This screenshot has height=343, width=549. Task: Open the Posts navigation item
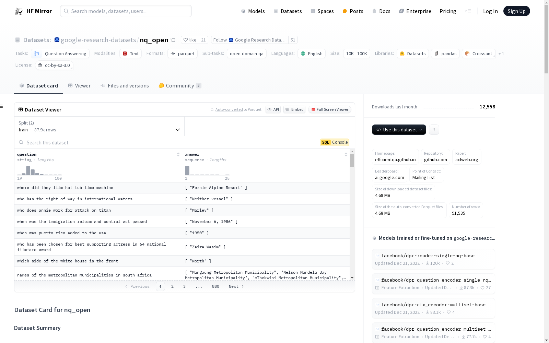pos(353,11)
